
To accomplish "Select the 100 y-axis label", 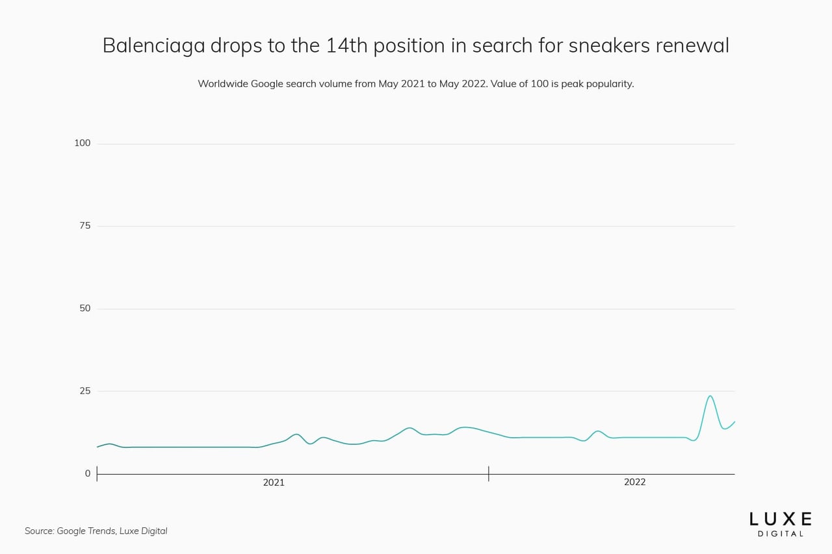I will tap(83, 143).
